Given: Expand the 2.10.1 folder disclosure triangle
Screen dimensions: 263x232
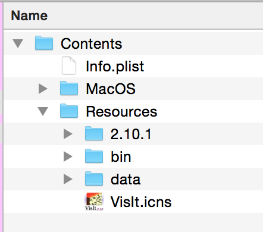Looking at the screenshot, I should pos(68,134).
